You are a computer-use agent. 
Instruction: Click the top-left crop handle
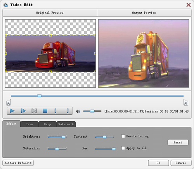point(6,35)
